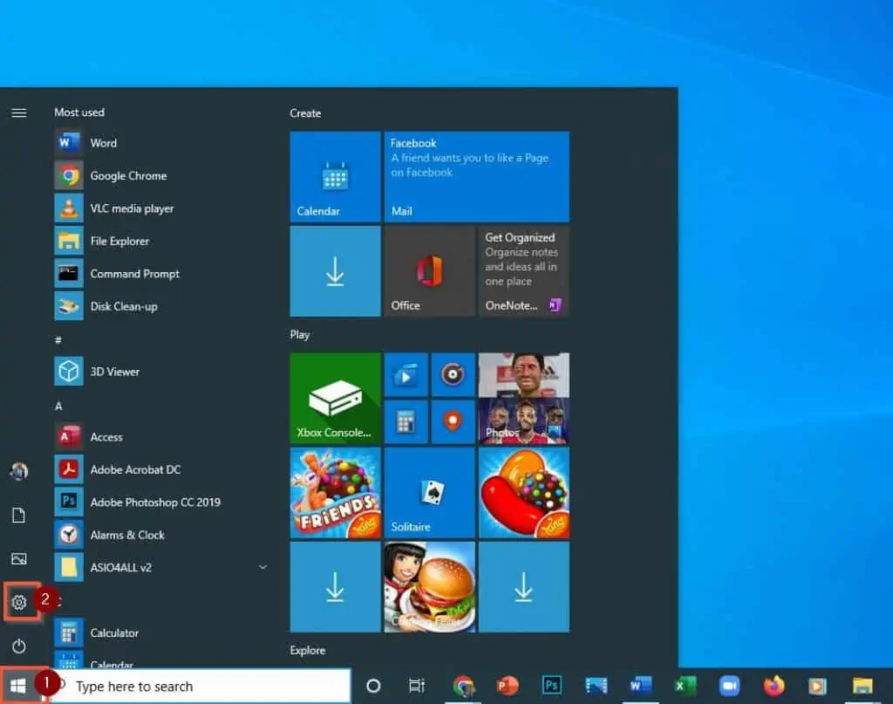Open Photoshop on the taskbar
This screenshot has width=893, height=704.
pyautogui.click(x=551, y=686)
